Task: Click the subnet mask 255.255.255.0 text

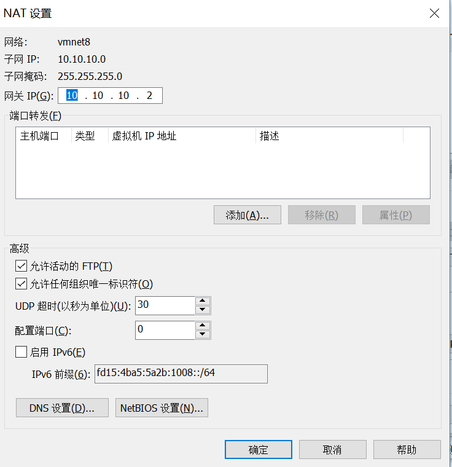Action: tap(90, 76)
